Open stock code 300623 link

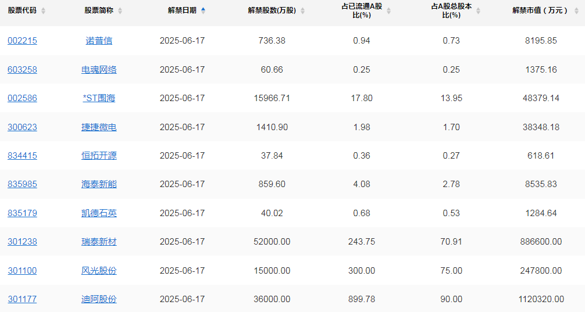pyautogui.click(x=22, y=127)
